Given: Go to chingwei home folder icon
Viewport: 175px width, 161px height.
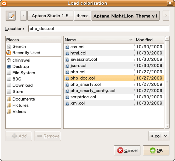Looking at the screenshot, I should [9, 60].
